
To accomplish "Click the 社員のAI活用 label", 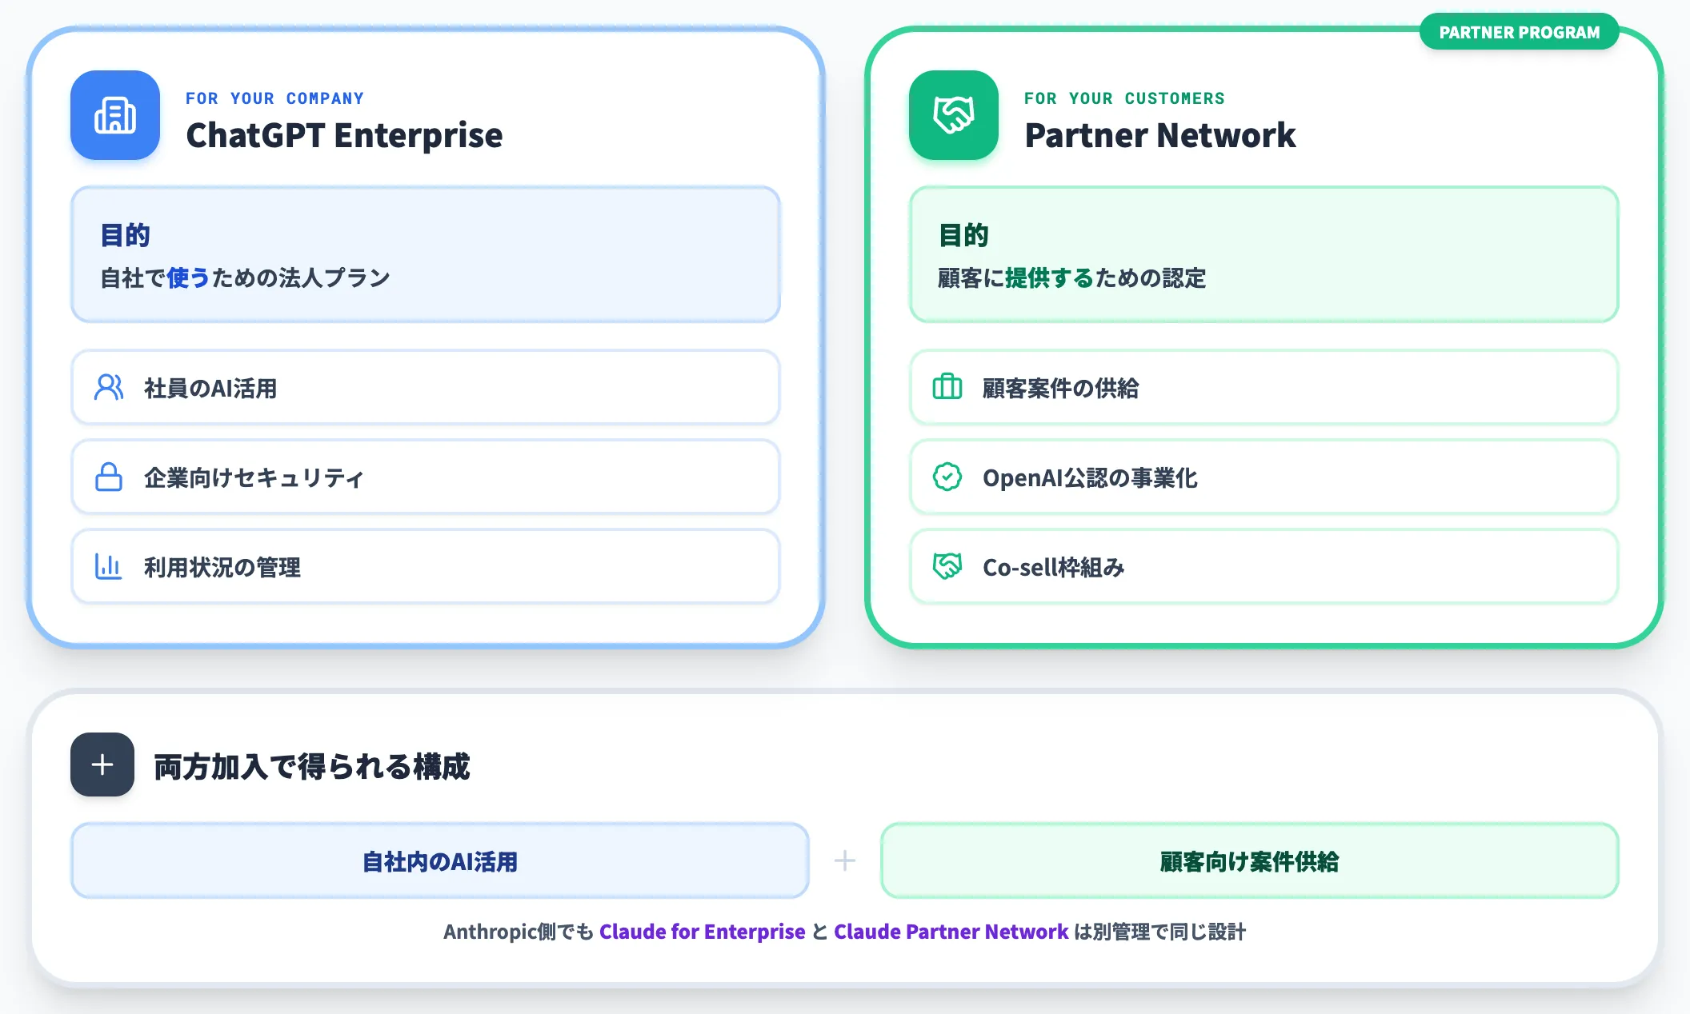I will pyautogui.click(x=210, y=389).
